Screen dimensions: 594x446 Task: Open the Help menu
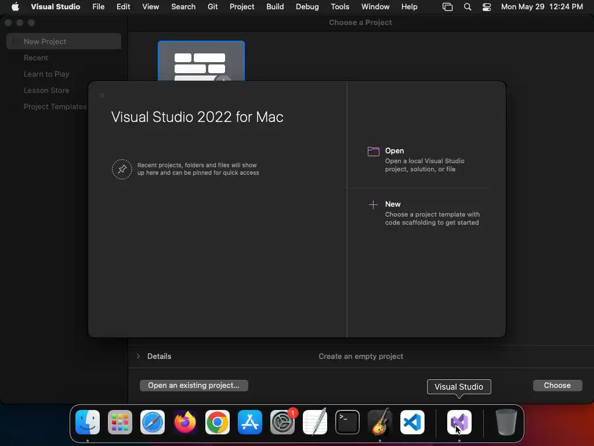409,6
